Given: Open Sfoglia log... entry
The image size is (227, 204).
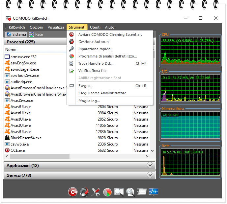Looking at the screenshot, I should [110, 101].
